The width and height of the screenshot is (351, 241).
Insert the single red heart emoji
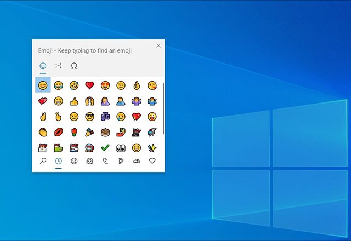89,85
